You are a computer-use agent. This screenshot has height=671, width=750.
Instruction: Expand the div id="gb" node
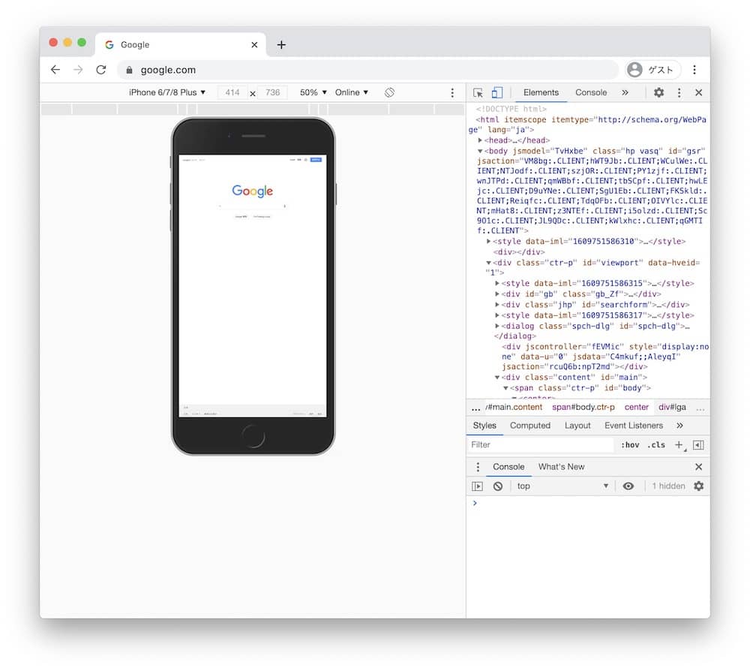click(497, 294)
